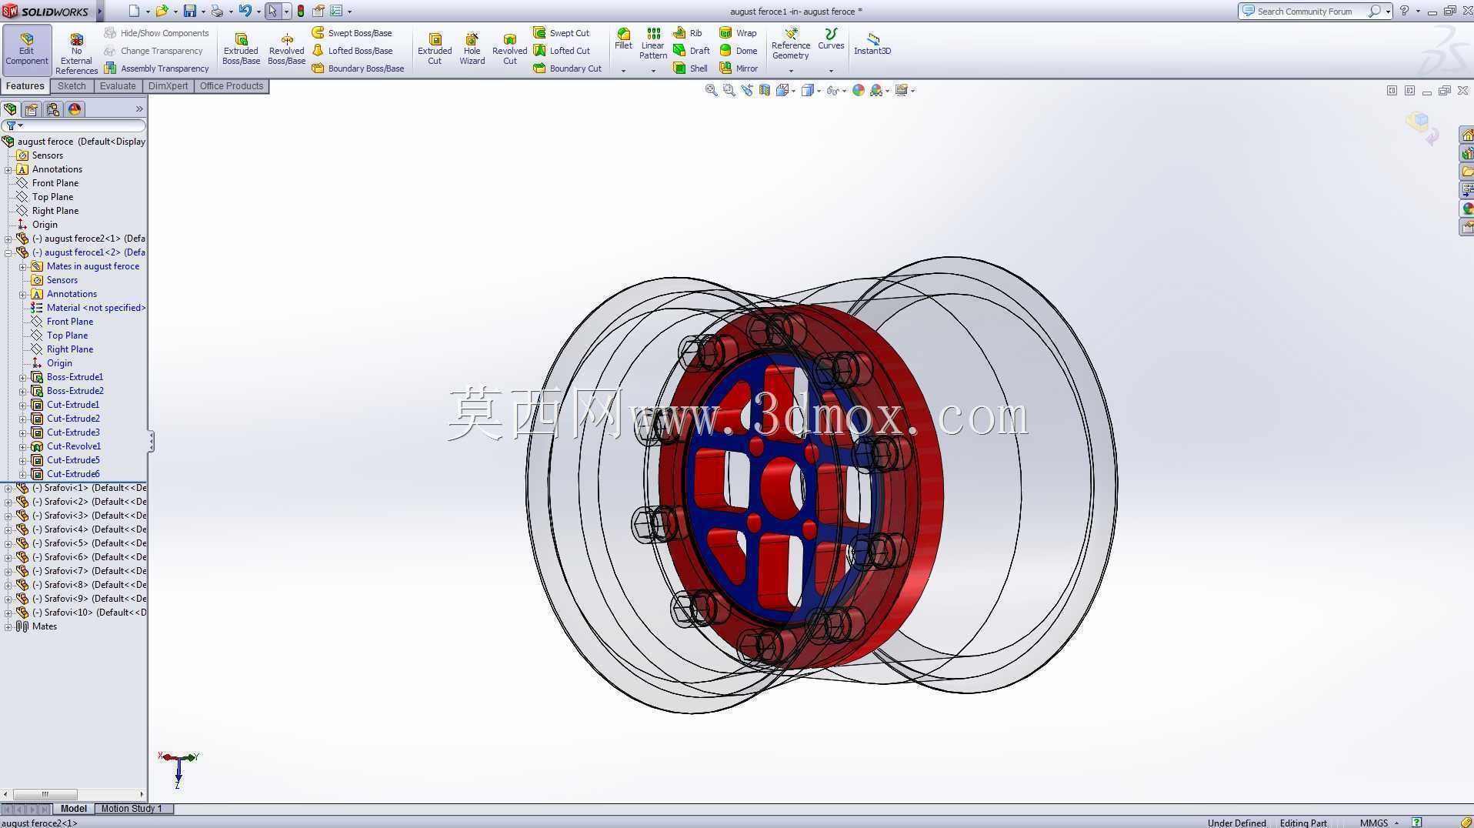
Task: Open the Hole Wizard
Action: (x=472, y=50)
